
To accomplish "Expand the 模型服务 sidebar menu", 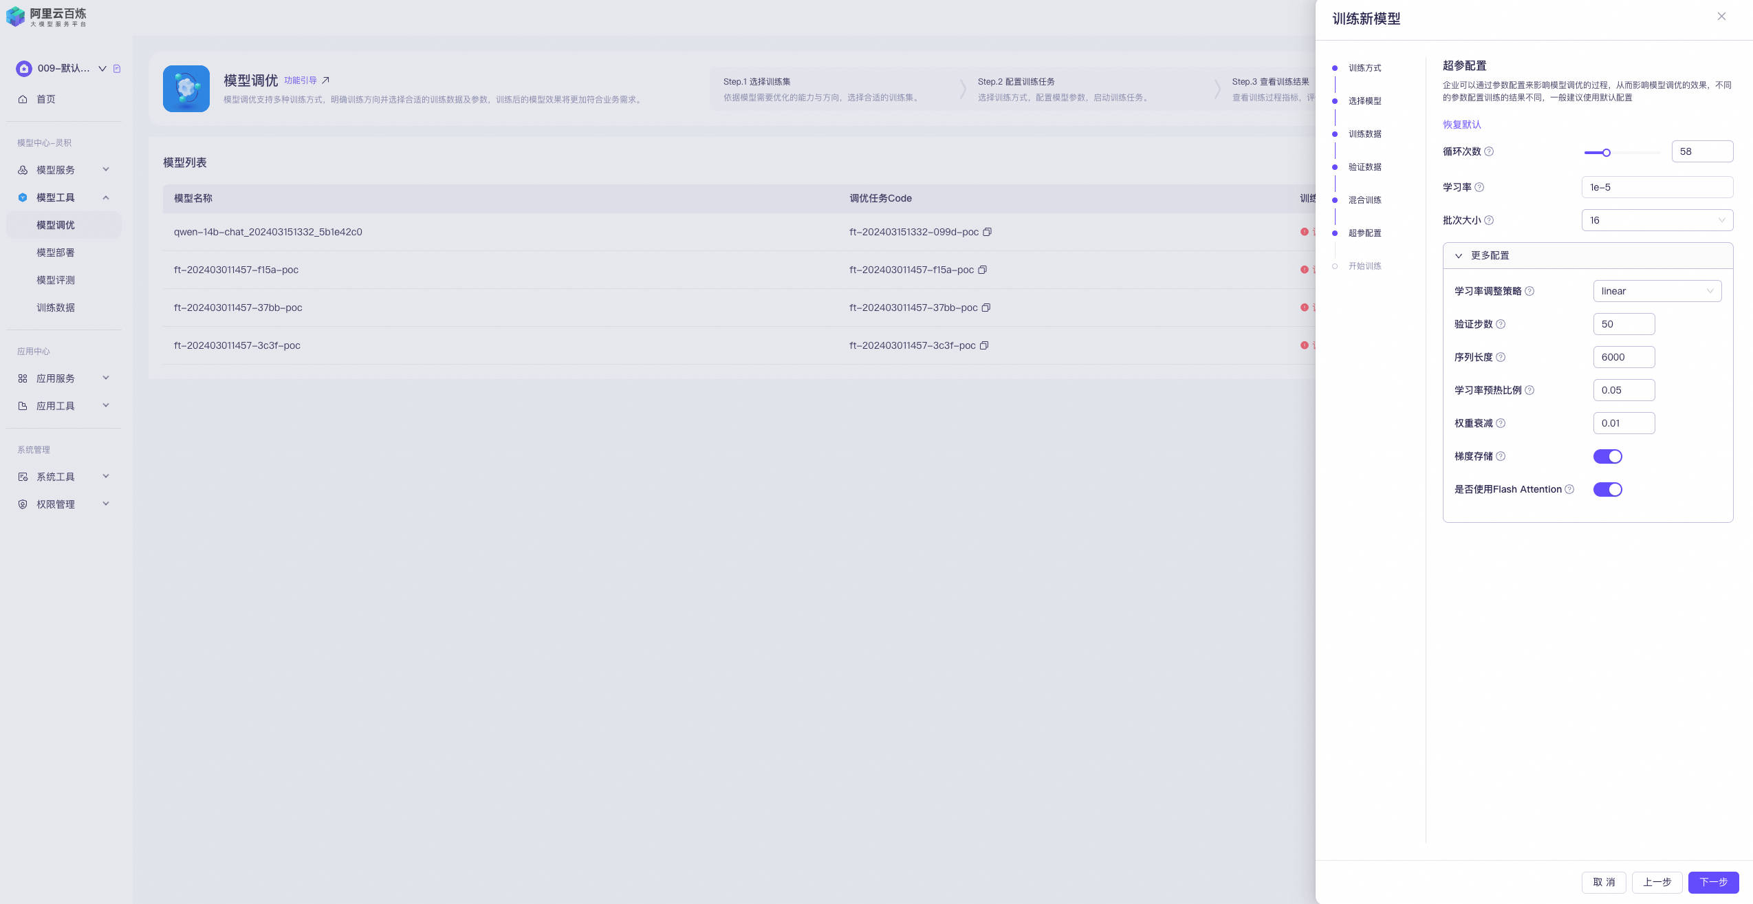I will 106,169.
